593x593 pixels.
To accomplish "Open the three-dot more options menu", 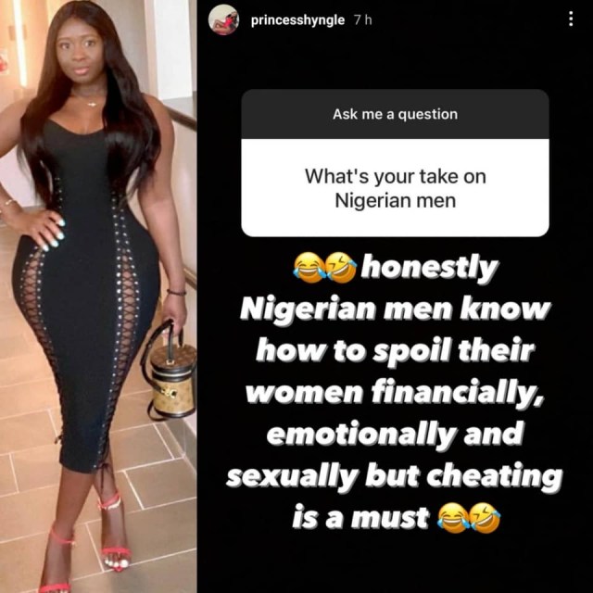I will coord(571,19).
